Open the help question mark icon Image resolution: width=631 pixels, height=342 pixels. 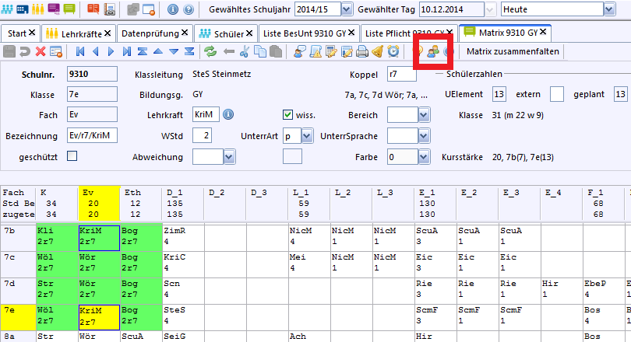pyautogui.click(x=189, y=9)
